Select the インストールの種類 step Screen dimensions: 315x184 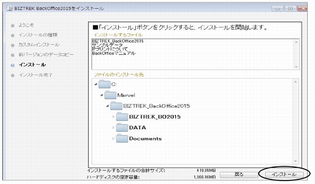coord(38,35)
